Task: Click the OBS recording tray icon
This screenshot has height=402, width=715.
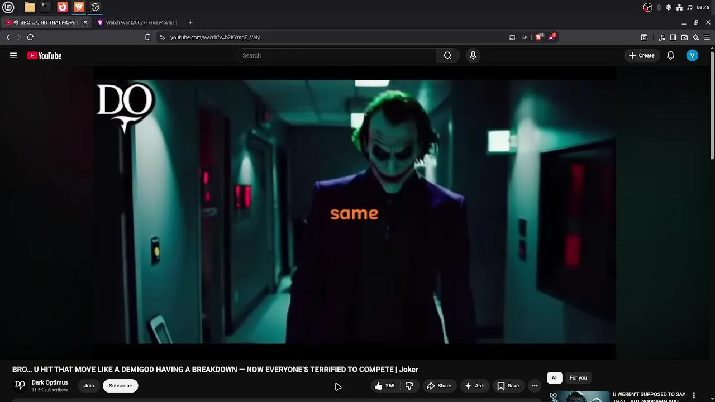Action: (647, 7)
